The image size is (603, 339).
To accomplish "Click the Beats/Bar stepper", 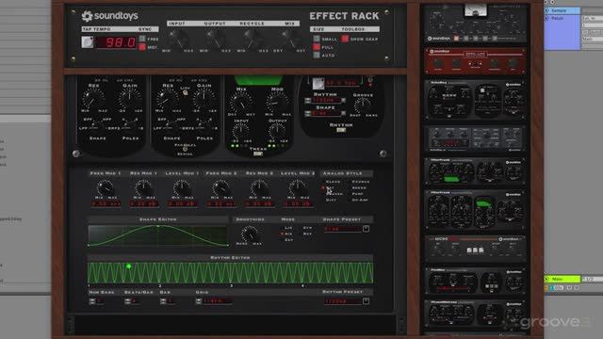I will pyautogui.click(x=127, y=301).
